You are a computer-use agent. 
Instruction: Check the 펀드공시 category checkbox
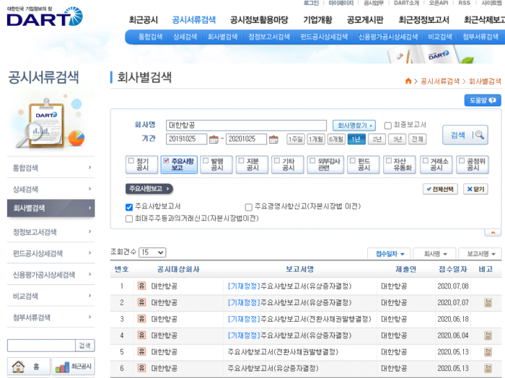353,161
